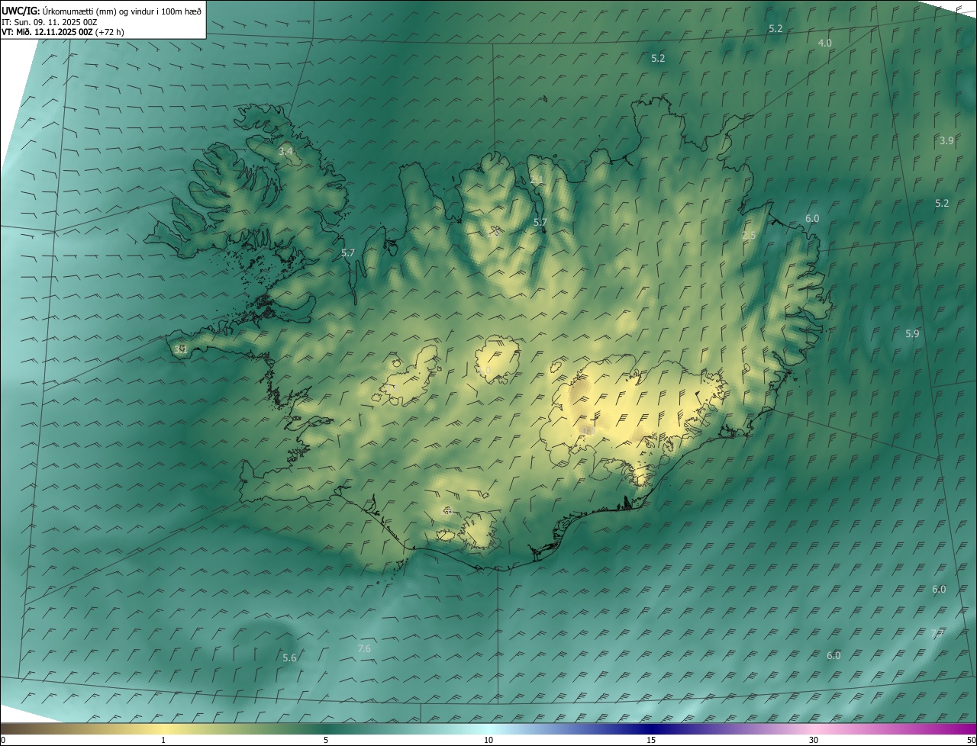Select the valid time line "VT: Mið. 12.11.2025 00Z (+72 h)"
The height and width of the screenshot is (746, 977).
tap(63, 32)
